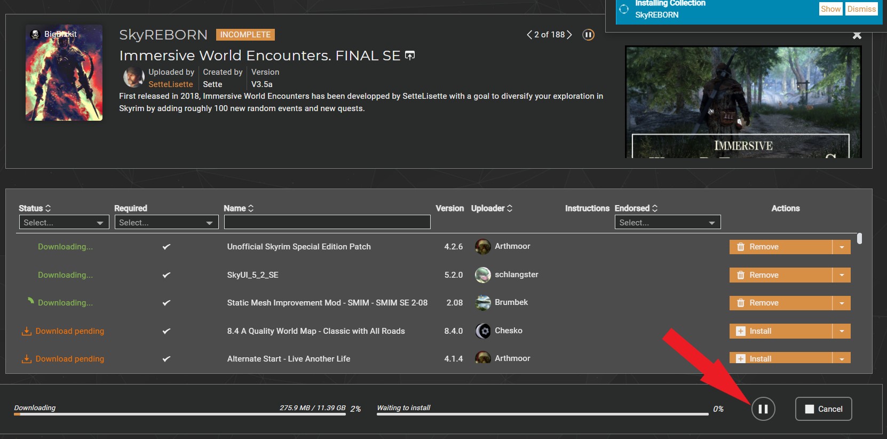Viewport: 887px width, 439px height.
Task: Click the Cancel button
Action: [x=823, y=409]
